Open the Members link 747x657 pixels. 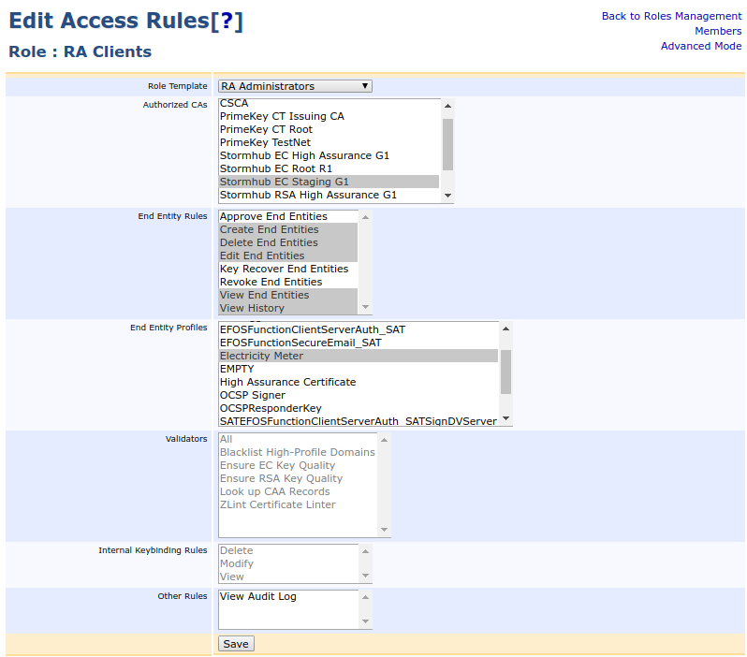click(717, 31)
